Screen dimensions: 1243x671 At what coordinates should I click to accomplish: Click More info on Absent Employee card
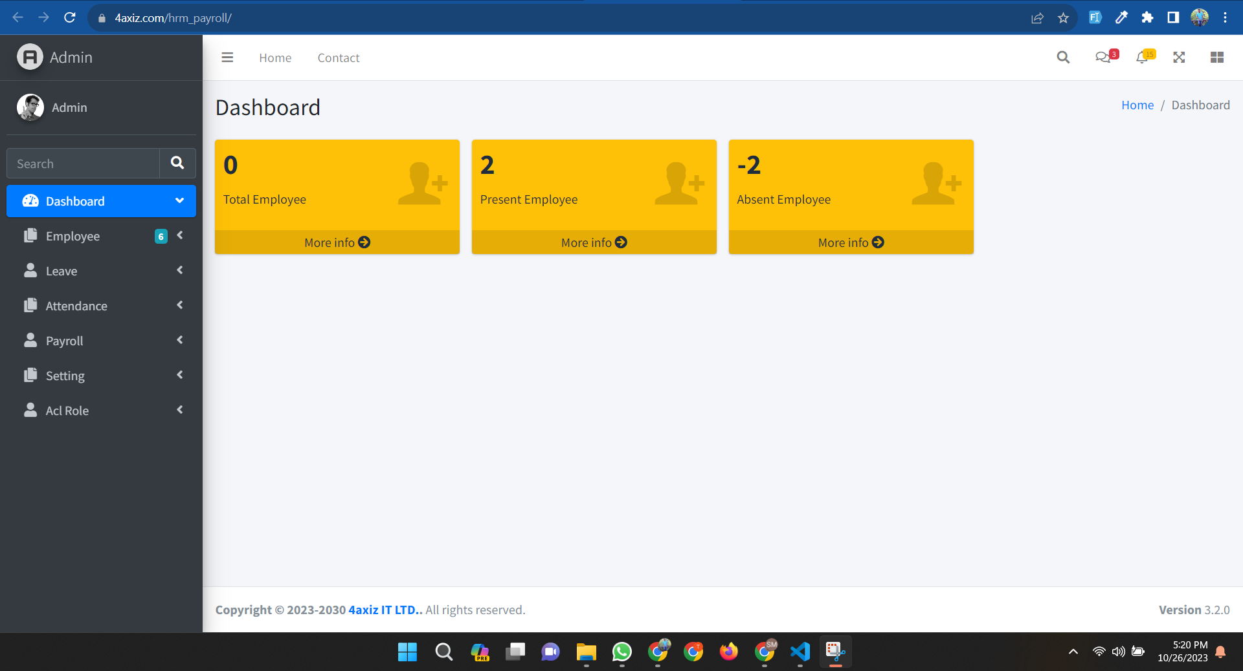(x=851, y=242)
